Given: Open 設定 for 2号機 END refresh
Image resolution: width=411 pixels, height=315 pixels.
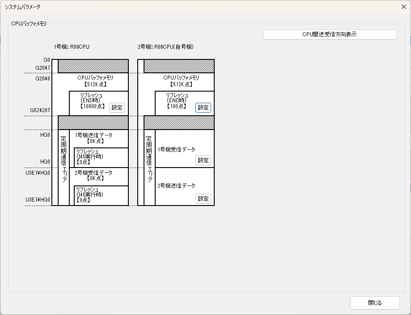Looking at the screenshot, I should coord(203,107).
